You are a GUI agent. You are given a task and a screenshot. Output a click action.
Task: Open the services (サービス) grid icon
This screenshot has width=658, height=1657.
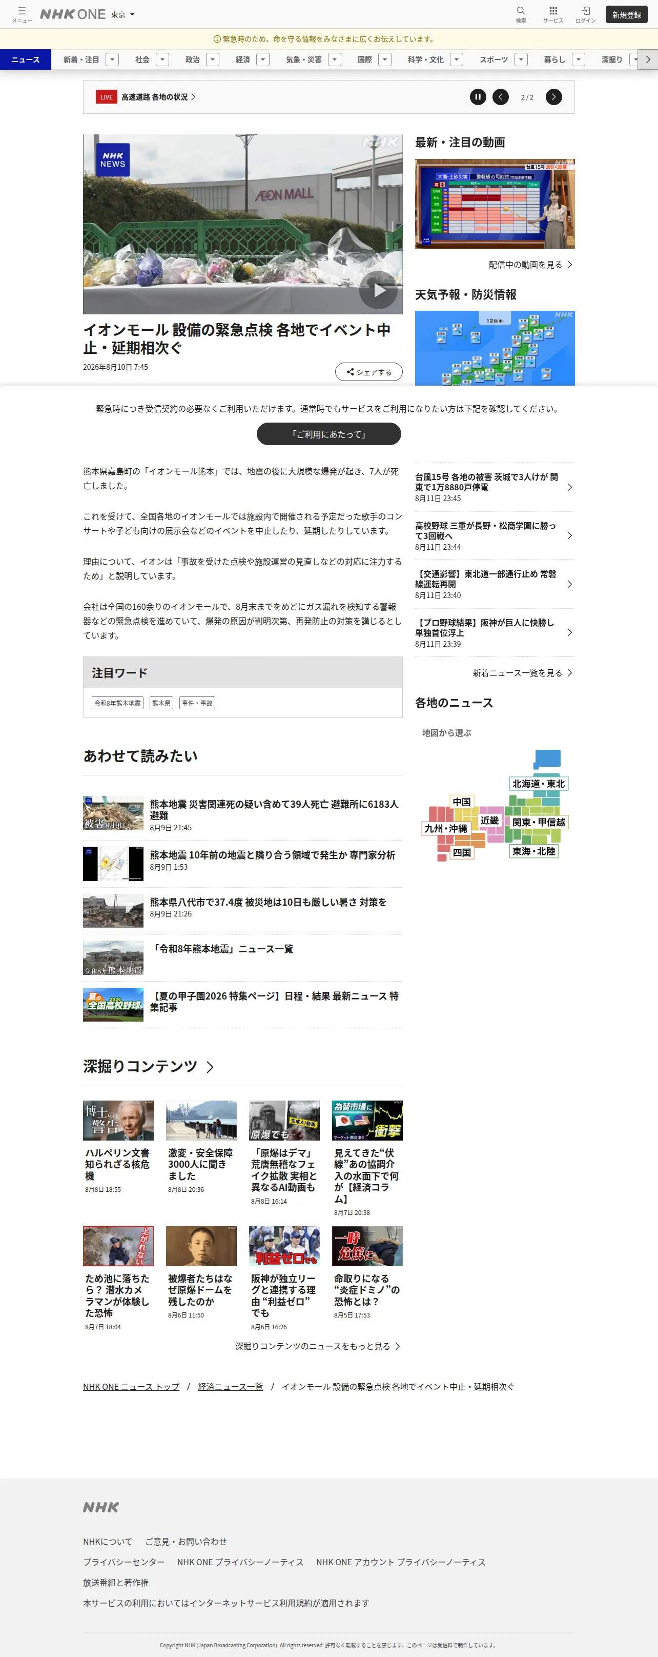tap(552, 14)
